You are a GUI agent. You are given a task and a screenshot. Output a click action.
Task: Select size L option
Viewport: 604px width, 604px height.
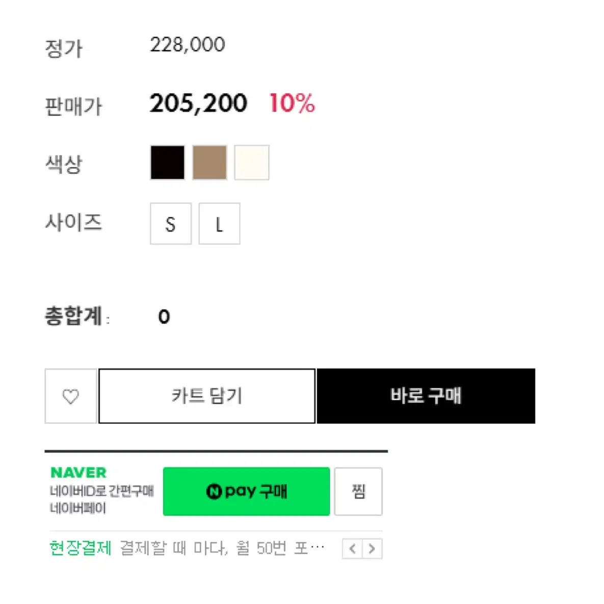219,224
